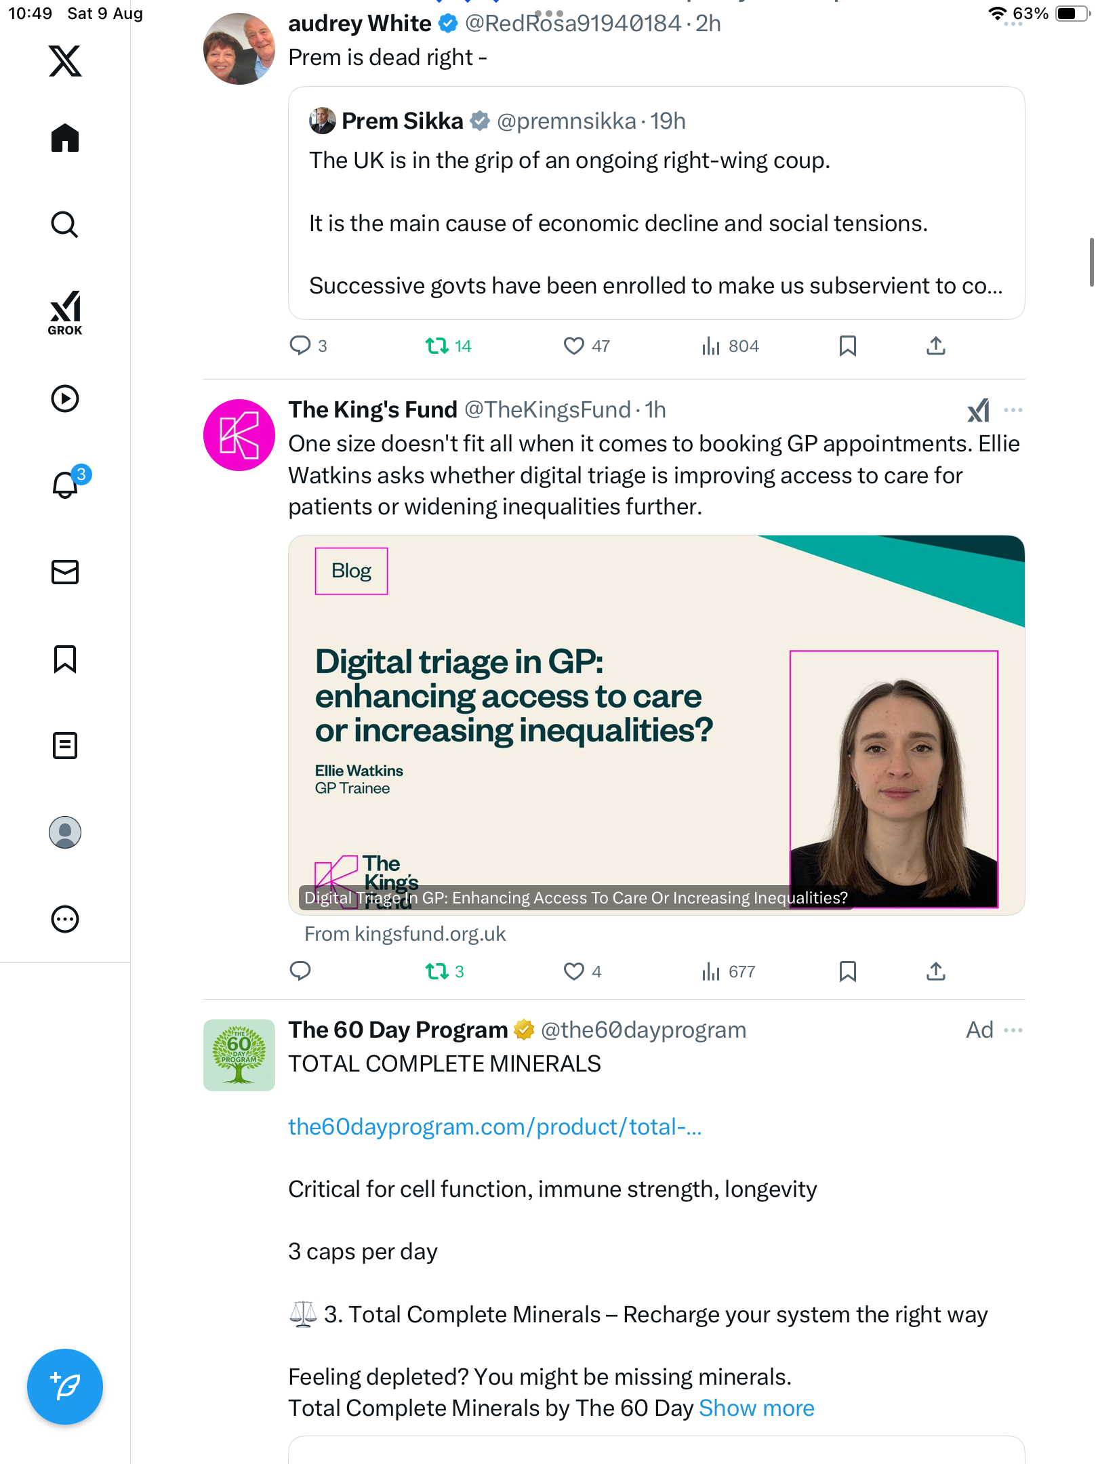The image size is (1098, 1464).
Task: Open Bookmarks in sidebar
Action: coord(65,659)
